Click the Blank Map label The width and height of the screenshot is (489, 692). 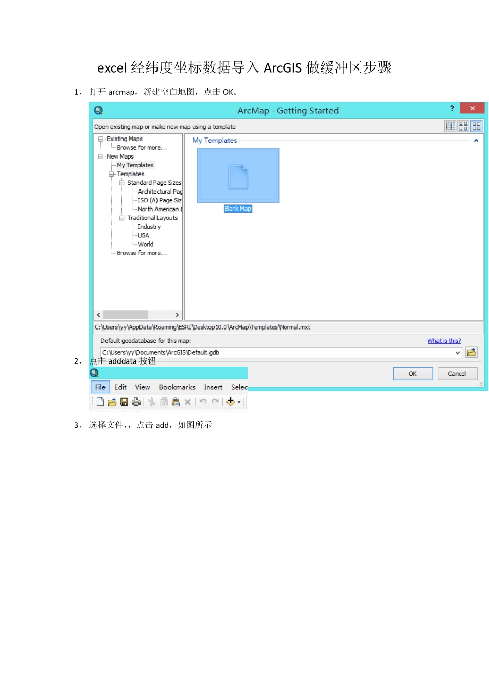238,209
